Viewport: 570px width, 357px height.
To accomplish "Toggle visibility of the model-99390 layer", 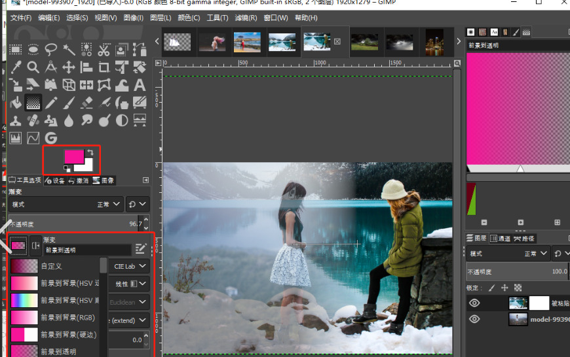I will coord(474,320).
